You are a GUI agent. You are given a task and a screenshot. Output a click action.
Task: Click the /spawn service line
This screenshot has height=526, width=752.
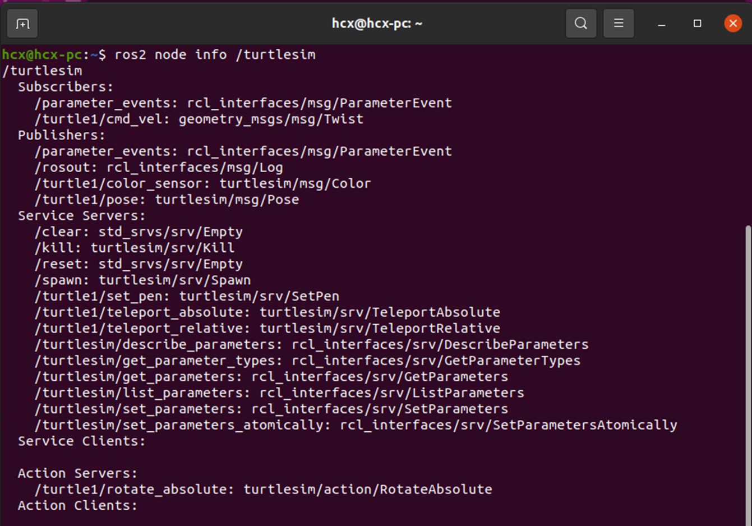[142, 280]
